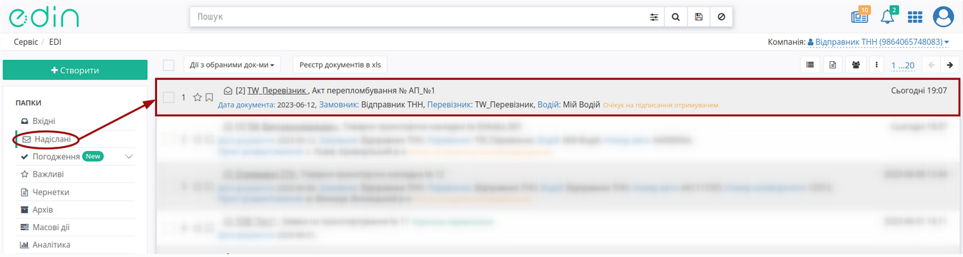
Task: Open the Вхідні folder
Action: coord(44,121)
